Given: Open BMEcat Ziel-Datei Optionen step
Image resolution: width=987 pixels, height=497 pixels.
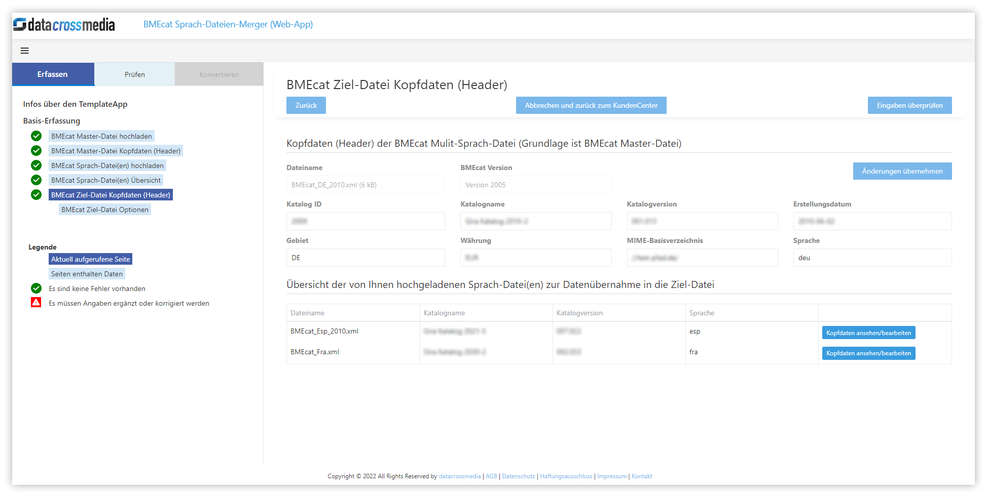Looking at the screenshot, I should pos(105,210).
